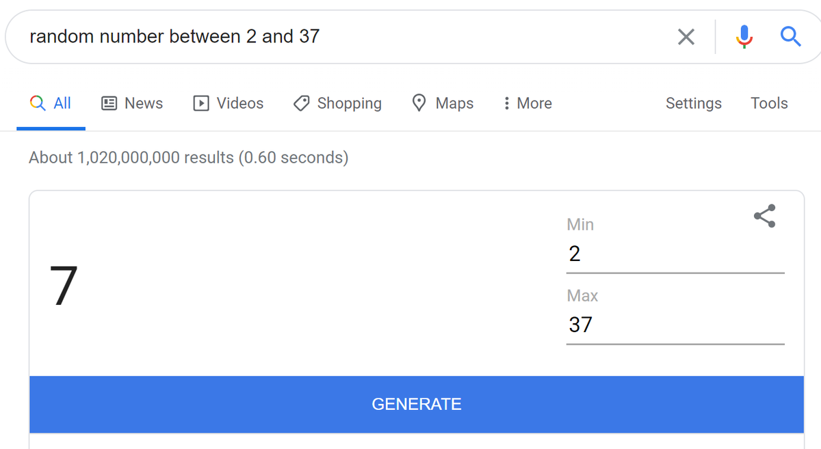
Task: Clear the search box with X icon
Action: pos(686,37)
